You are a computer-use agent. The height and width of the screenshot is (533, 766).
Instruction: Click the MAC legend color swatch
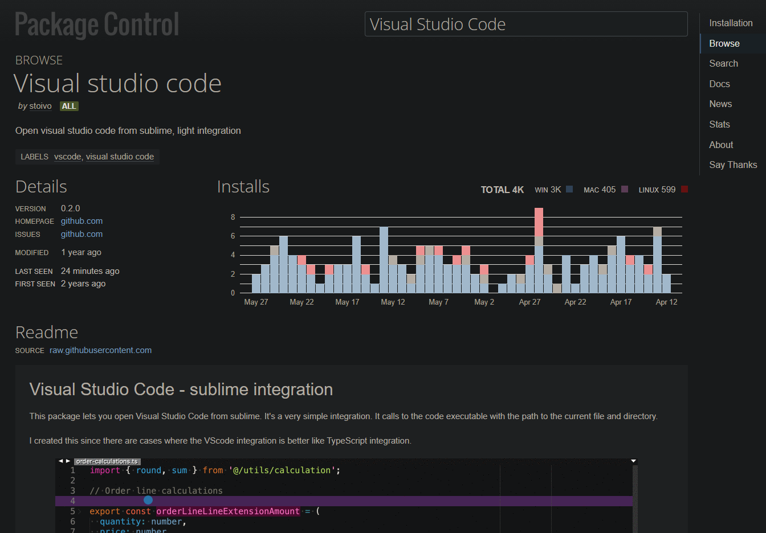(625, 189)
